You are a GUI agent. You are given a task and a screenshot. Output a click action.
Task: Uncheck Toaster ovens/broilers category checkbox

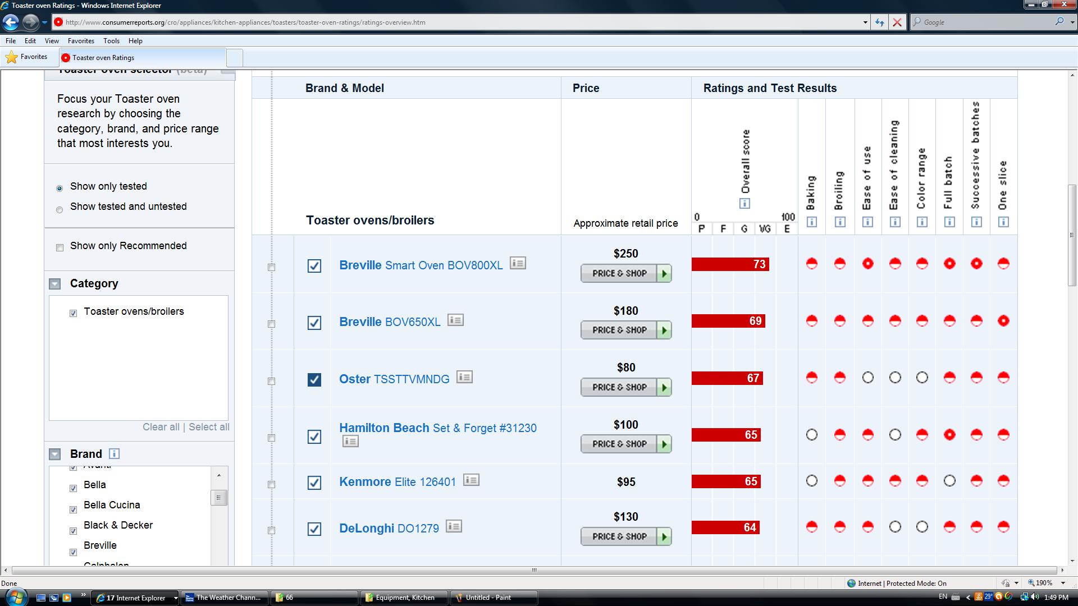click(73, 313)
